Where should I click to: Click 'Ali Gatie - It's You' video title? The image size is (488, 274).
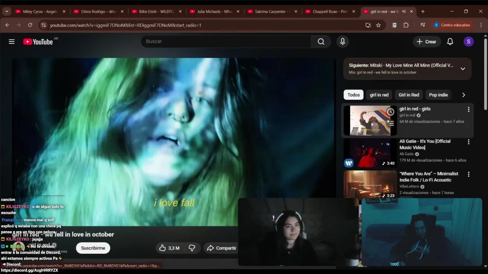pyautogui.click(x=425, y=144)
